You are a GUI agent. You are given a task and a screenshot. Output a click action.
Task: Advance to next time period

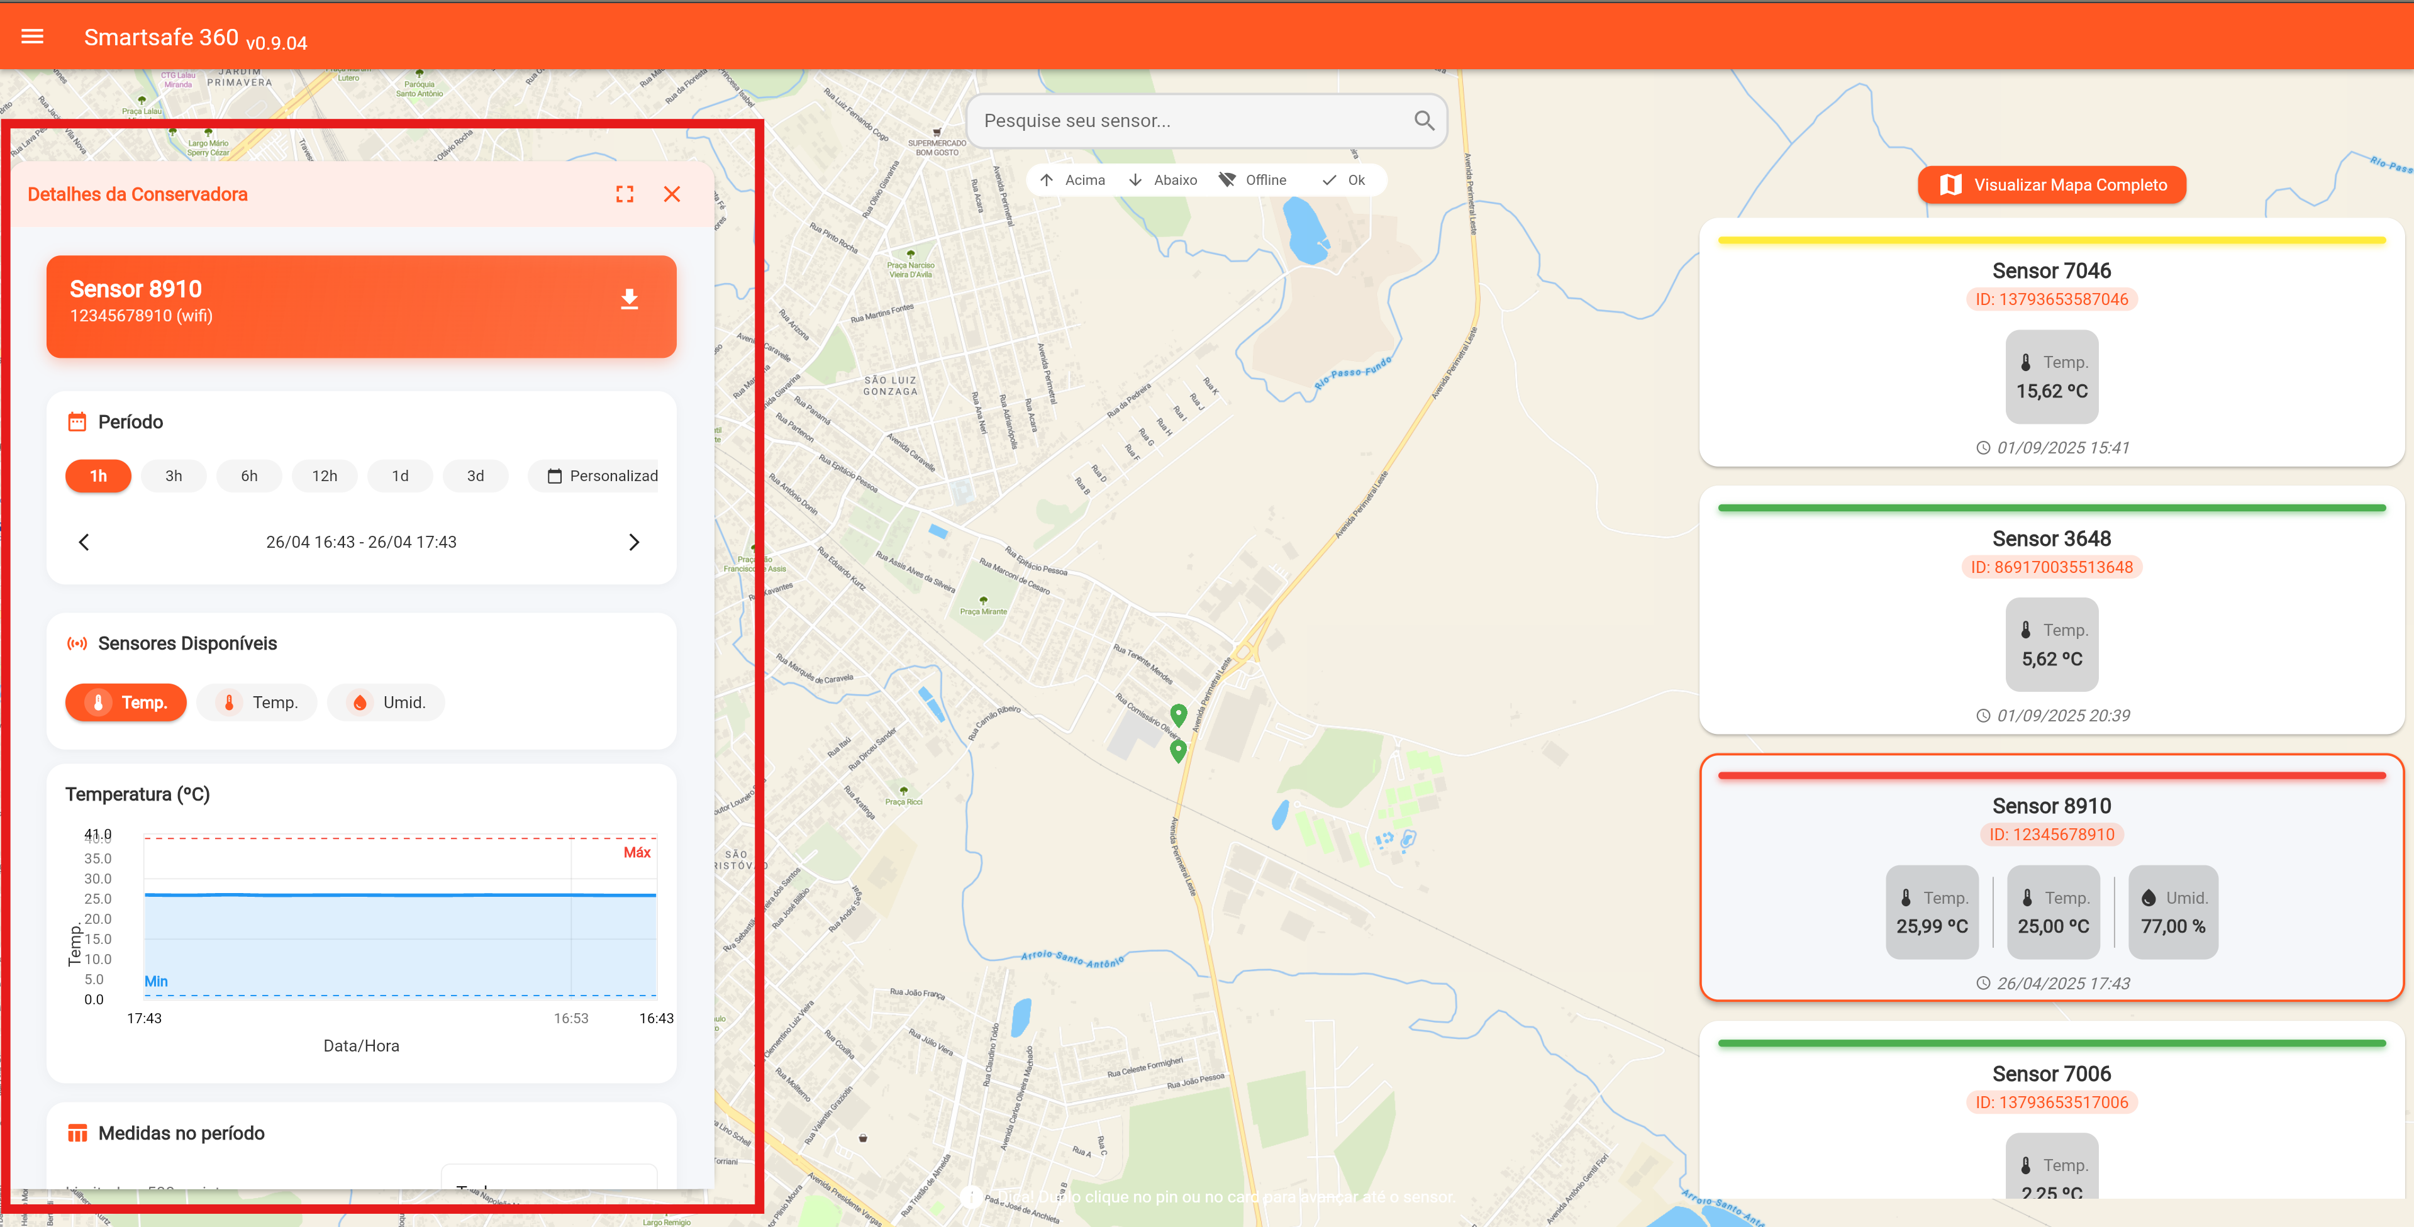(633, 541)
